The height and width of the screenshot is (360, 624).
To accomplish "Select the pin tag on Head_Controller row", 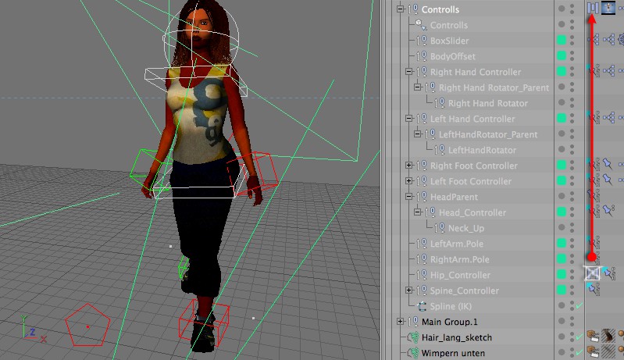I will (x=608, y=210).
